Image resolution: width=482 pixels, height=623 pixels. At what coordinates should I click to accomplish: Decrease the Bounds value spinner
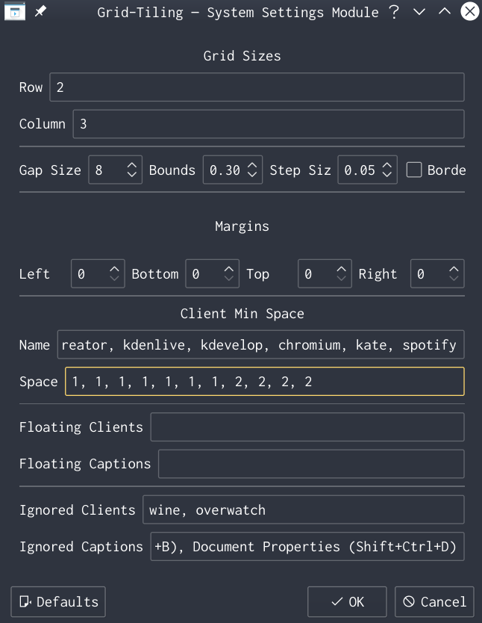(253, 175)
